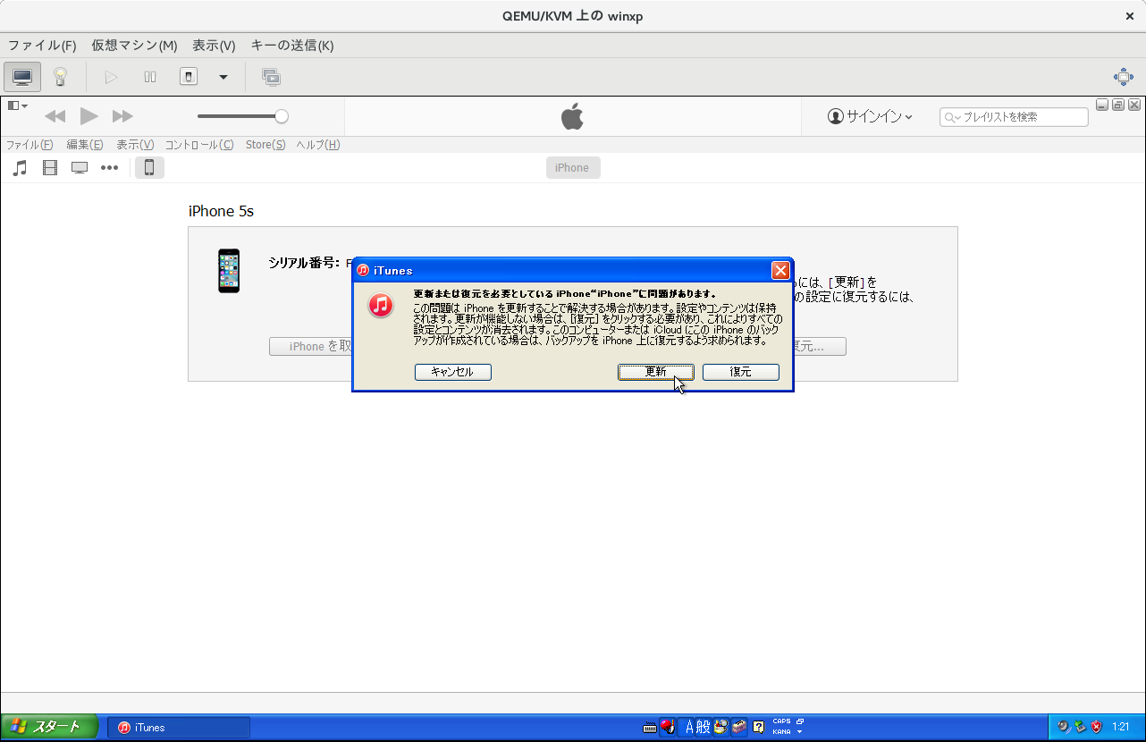The image size is (1146, 742).
Task: Click IME conversion mode 般 icon
Action: [704, 728]
